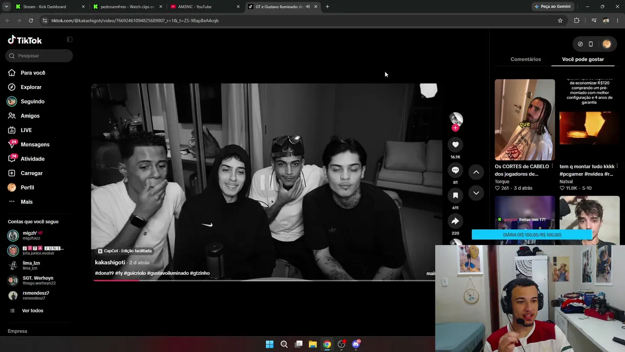Open more options for tem q montar tudo
625x352 pixels.
(x=617, y=166)
